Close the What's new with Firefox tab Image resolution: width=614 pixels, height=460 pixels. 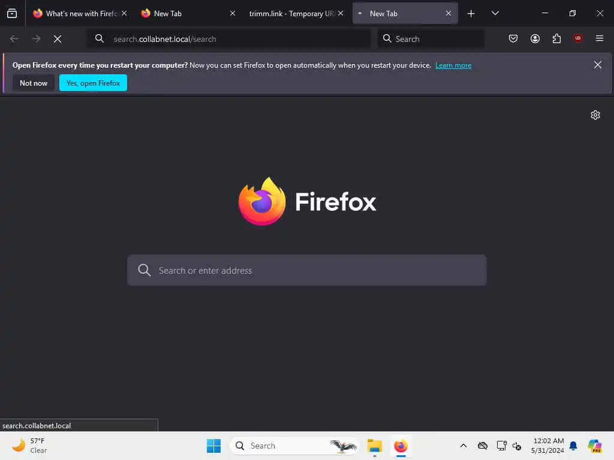[124, 13]
